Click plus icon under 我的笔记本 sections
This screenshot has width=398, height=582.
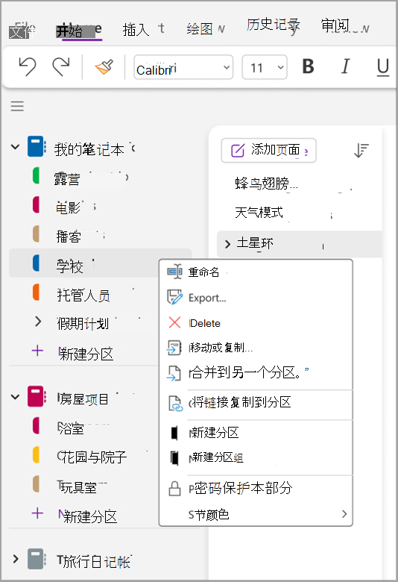click(37, 351)
